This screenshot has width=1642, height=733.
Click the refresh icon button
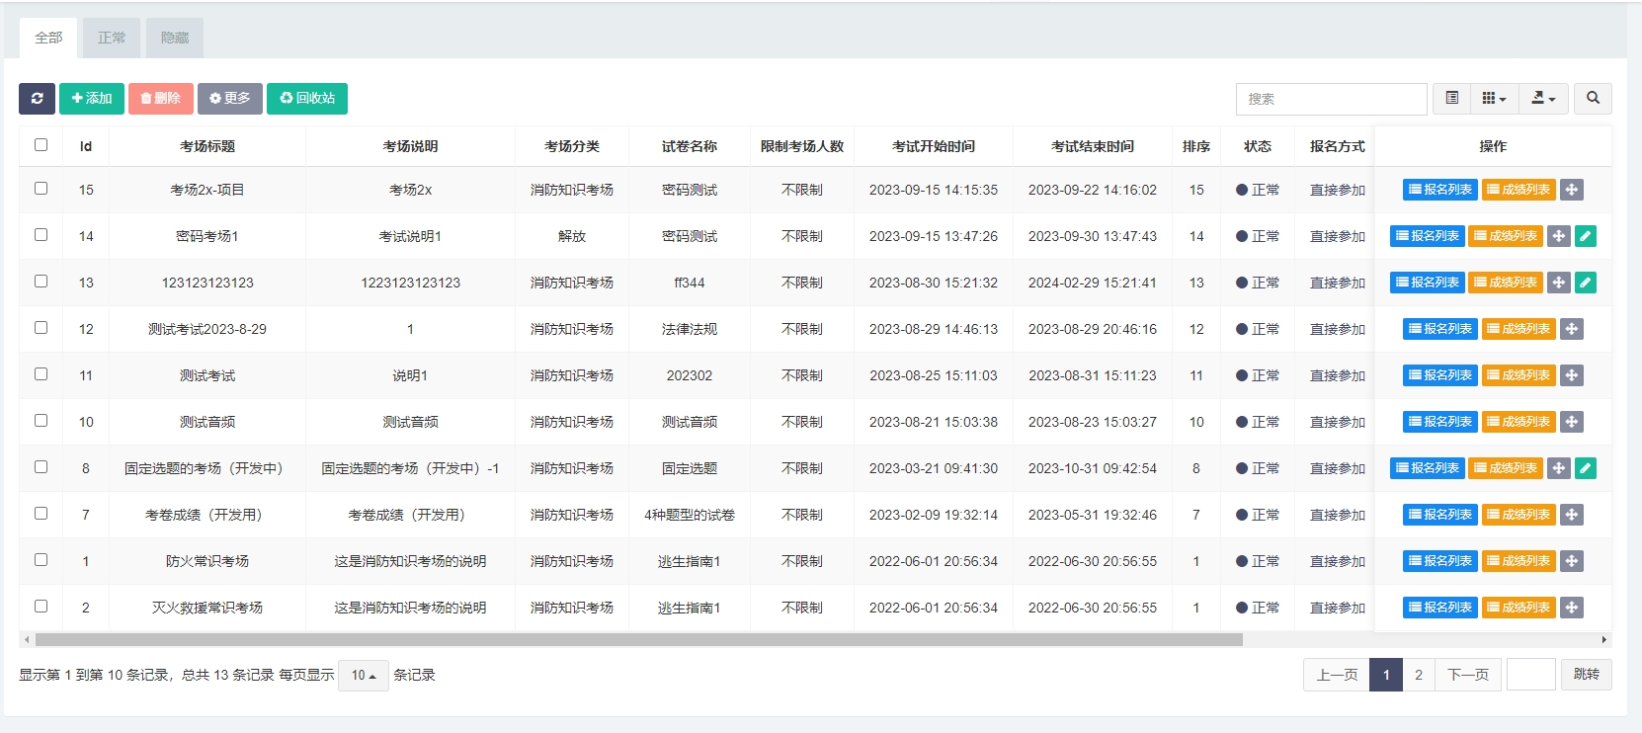pyautogui.click(x=37, y=99)
